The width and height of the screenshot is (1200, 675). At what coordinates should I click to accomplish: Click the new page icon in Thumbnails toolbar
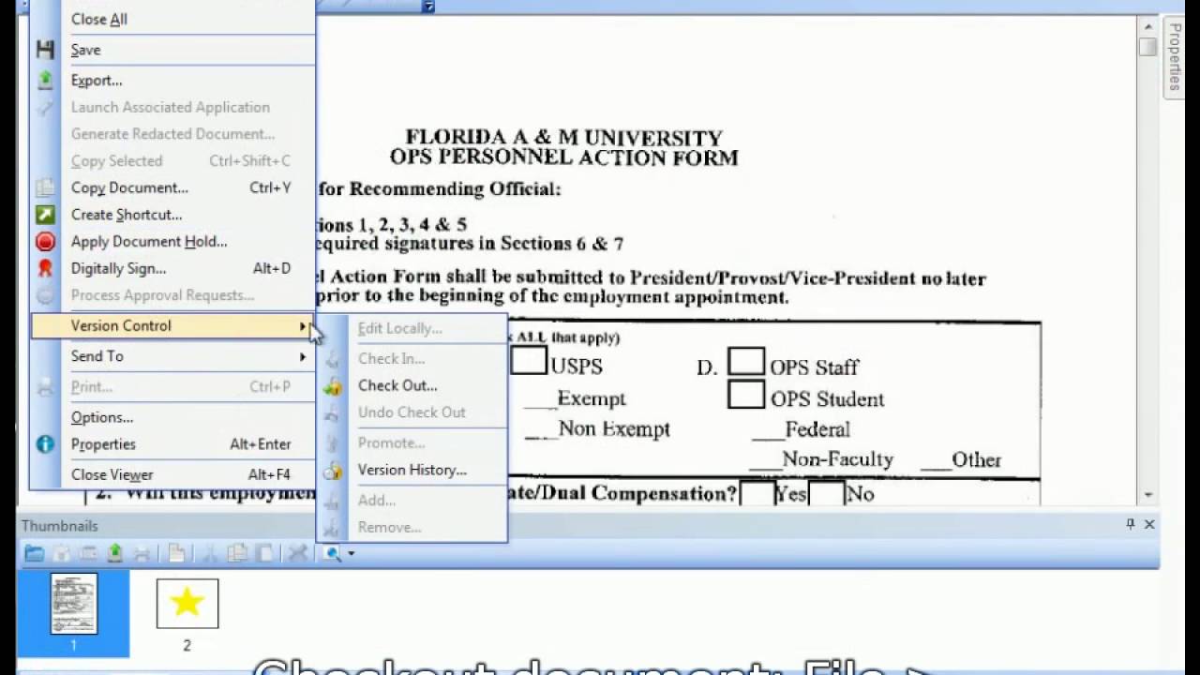click(x=176, y=553)
